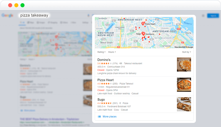Open the Hours filter dropdown

[112, 52]
